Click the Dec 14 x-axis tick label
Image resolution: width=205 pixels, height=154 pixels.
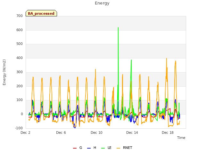(132, 133)
